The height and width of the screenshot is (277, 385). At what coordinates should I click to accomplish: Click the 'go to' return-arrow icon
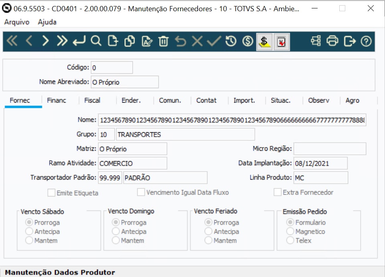point(79,41)
